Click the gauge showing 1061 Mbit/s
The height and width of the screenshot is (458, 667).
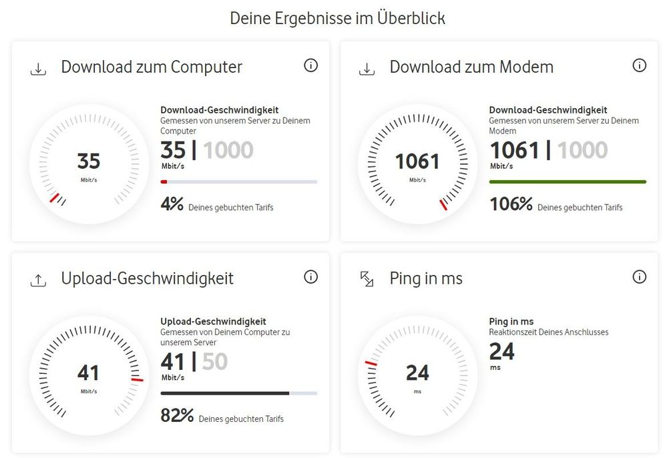(x=417, y=162)
